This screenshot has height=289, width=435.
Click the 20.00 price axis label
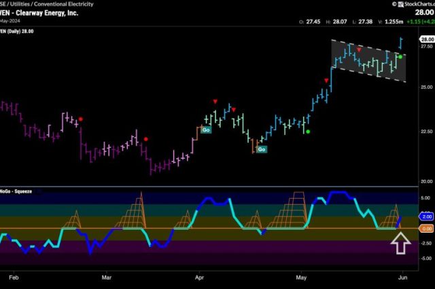pos(427,181)
